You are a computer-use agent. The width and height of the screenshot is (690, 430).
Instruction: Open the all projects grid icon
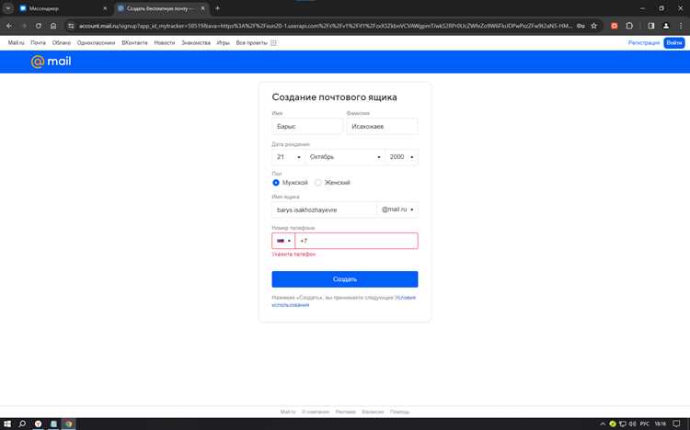point(274,42)
